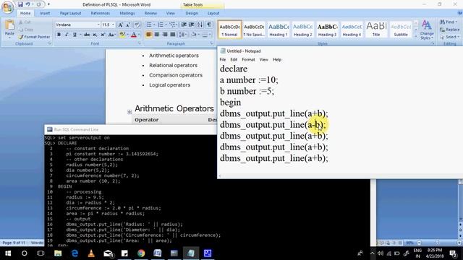Screen dimensions: 463x260
Task: Open Notepad Help menu
Action: click(x=277, y=59)
